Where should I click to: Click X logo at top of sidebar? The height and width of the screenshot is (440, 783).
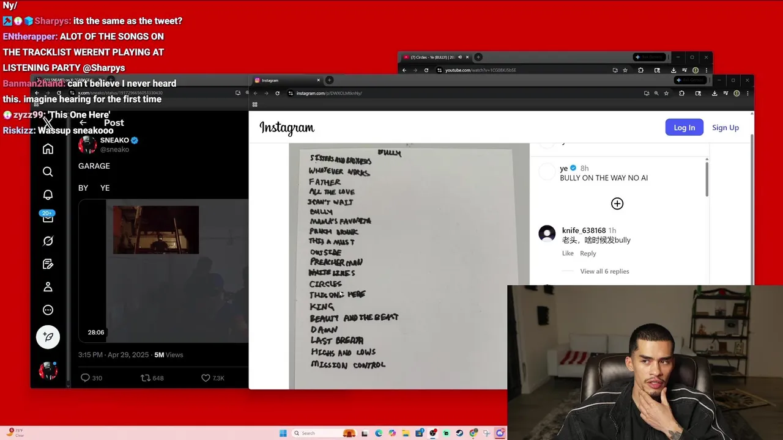click(48, 122)
